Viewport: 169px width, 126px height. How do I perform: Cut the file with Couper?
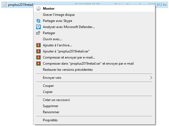pyautogui.click(x=48, y=86)
